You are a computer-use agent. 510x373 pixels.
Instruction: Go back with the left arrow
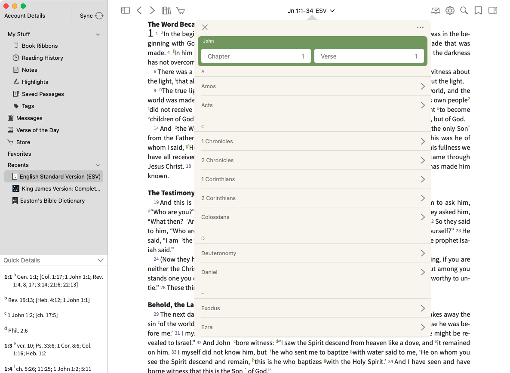tap(139, 10)
